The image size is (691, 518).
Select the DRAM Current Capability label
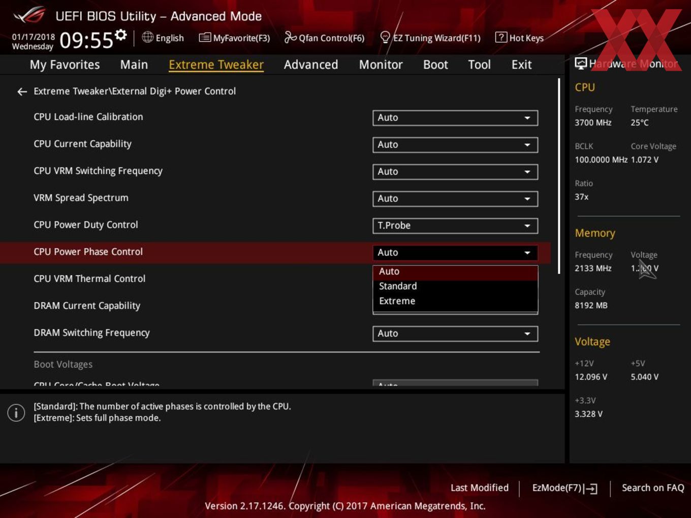point(87,306)
